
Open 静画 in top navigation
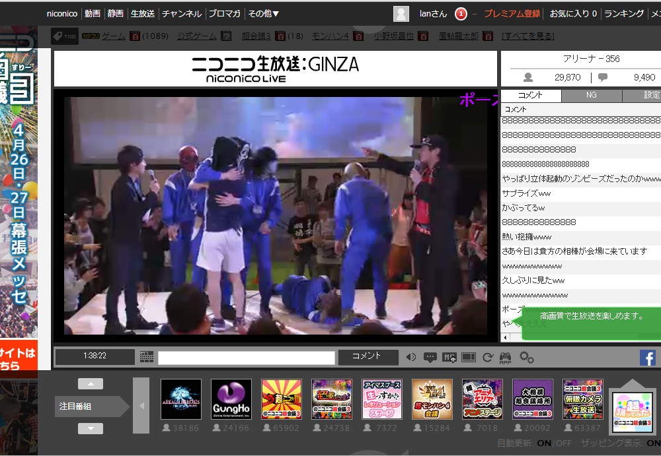[x=115, y=14]
